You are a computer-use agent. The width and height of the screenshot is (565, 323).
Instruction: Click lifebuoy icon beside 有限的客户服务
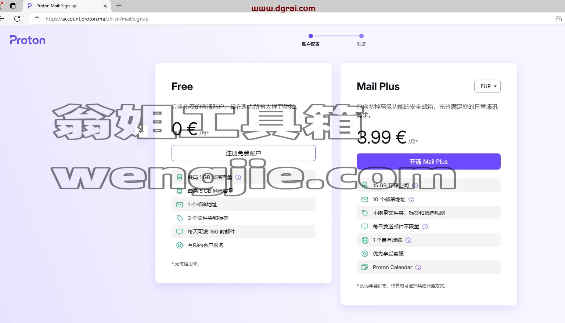pos(180,245)
